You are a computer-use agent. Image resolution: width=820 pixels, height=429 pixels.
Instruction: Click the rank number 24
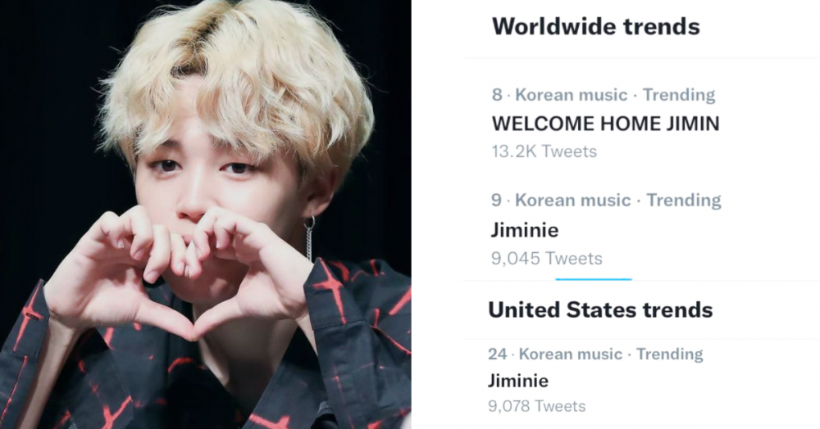coord(498,354)
